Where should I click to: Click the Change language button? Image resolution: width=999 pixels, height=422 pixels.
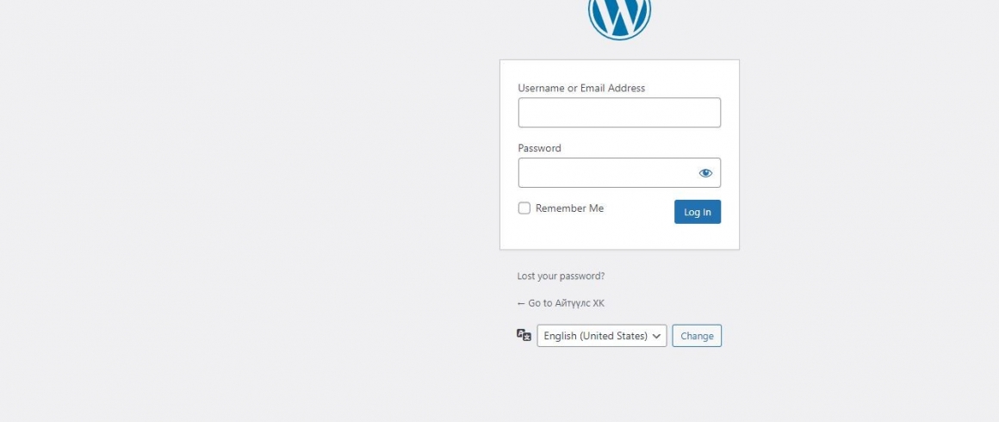pyautogui.click(x=697, y=336)
